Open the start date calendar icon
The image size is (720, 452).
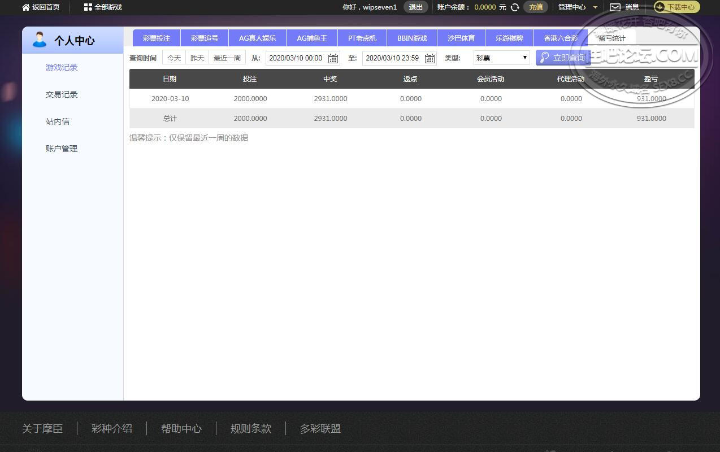(333, 58)
